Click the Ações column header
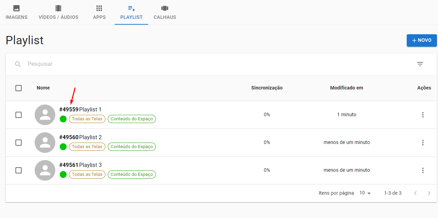This screenshot has height=218, width=438. 424,88
